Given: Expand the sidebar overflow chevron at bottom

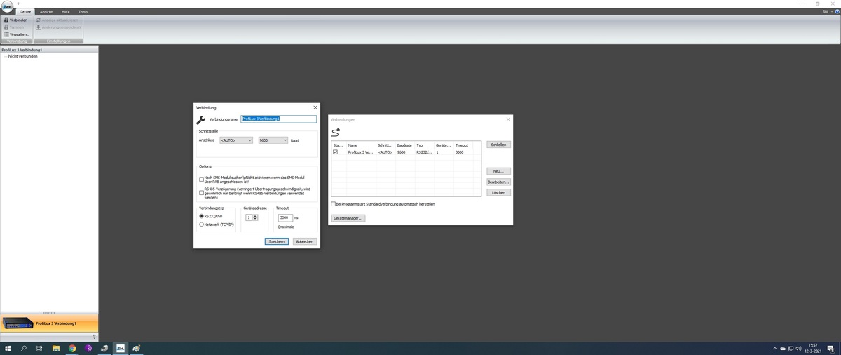Looking at the screenshot, I should [x=49, y=312].
